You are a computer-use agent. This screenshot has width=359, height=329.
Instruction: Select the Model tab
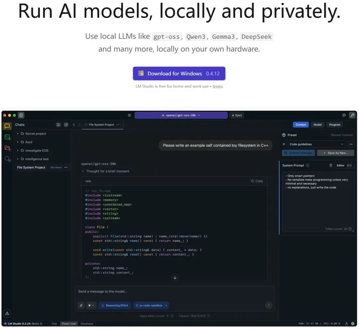coord(317,124)
